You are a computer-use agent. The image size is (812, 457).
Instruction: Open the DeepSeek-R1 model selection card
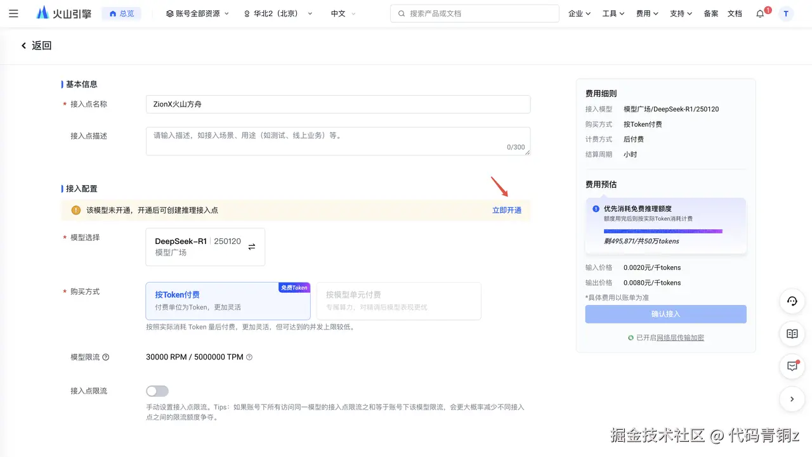205,247
